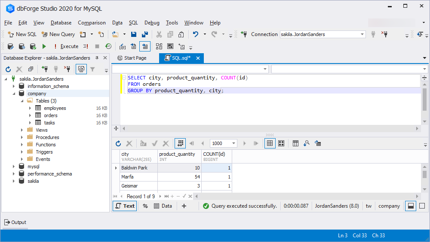Open the File menu
This screenshot has width=430, height=242.
coord(8,23)
